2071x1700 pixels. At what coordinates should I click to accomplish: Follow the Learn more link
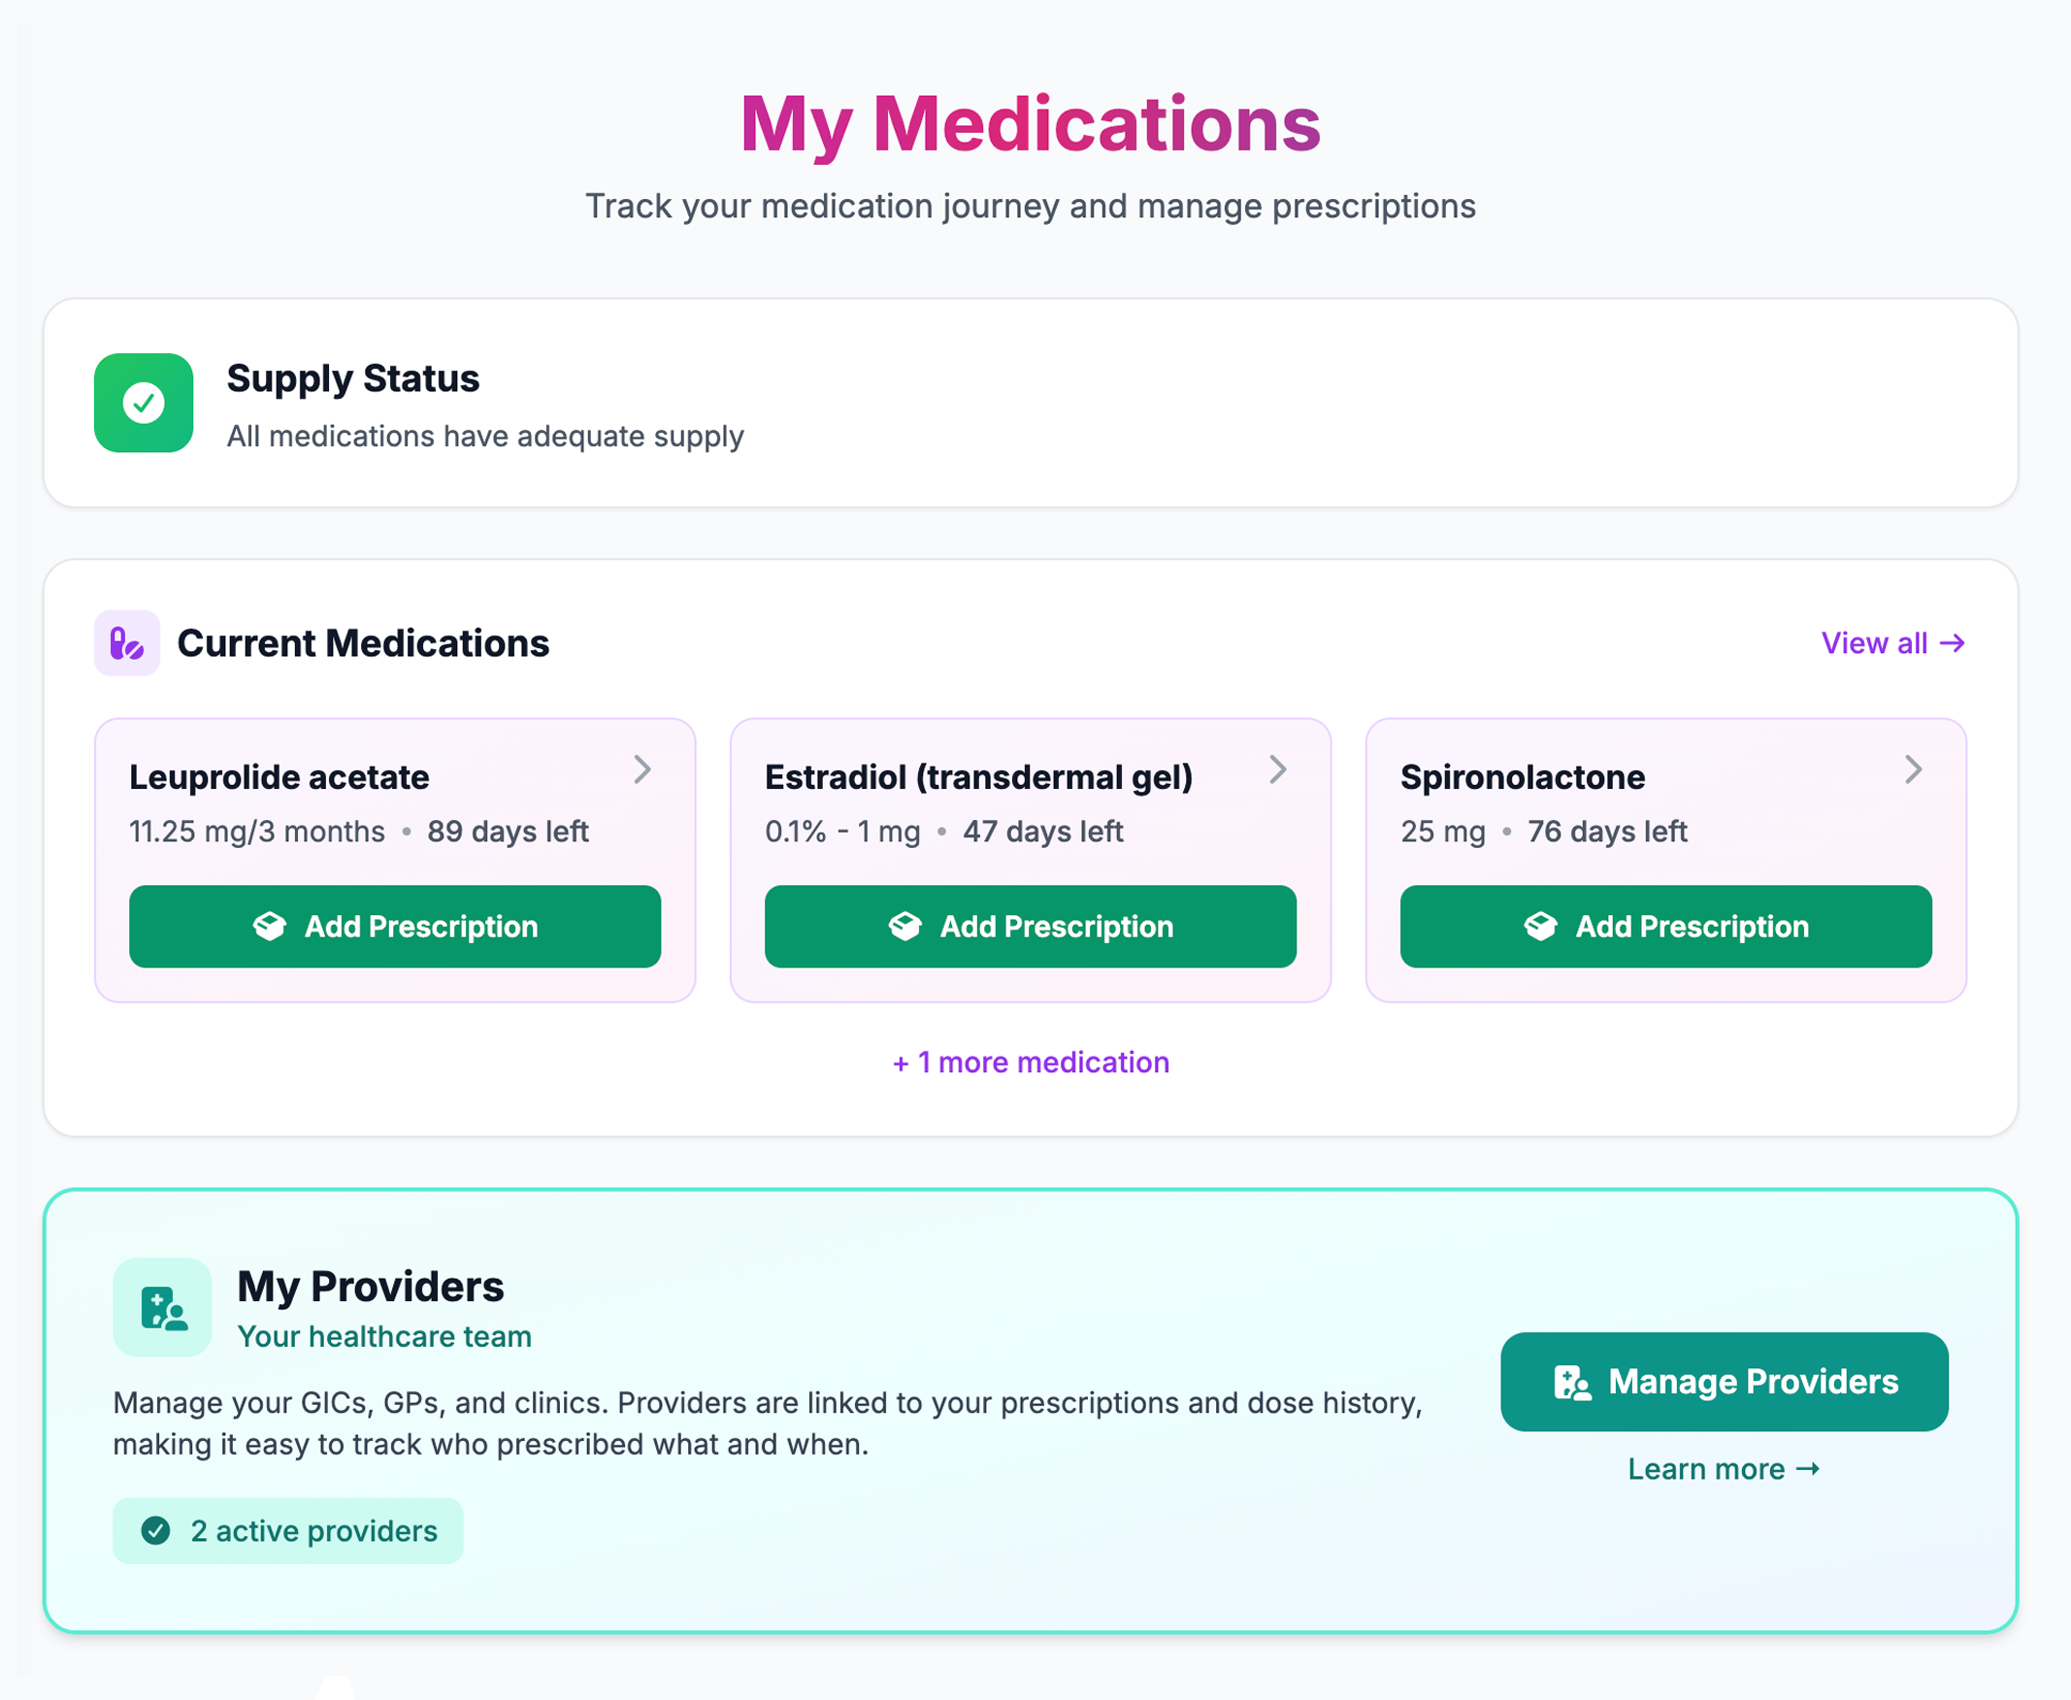point(1724,1468)
